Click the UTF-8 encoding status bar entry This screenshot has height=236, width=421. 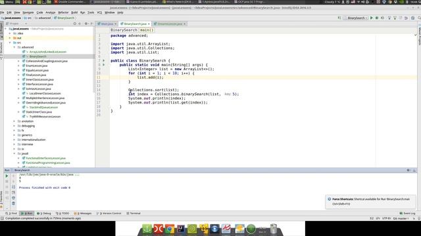coord(386,218)
